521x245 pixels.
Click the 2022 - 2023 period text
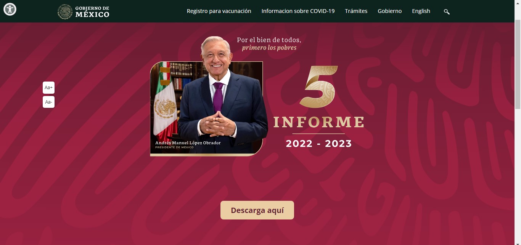tap(319, 144)
